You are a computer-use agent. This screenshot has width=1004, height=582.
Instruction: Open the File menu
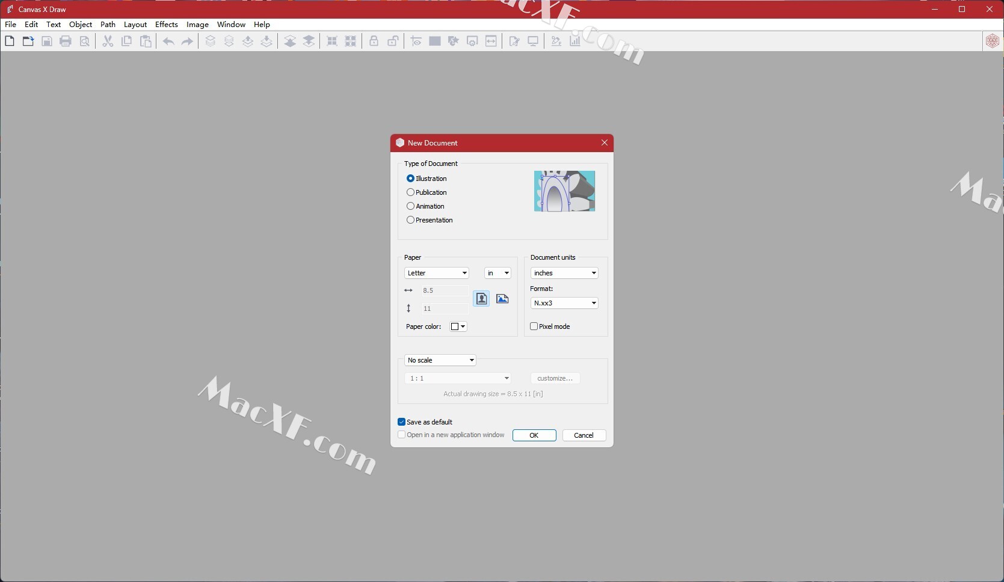click(10, 25)
